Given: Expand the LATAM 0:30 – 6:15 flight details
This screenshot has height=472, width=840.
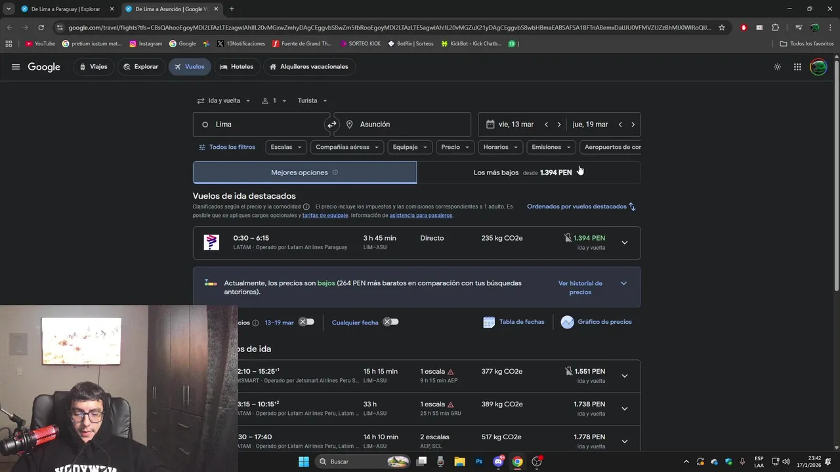Looking at the screenshot, I should (625, 243).
